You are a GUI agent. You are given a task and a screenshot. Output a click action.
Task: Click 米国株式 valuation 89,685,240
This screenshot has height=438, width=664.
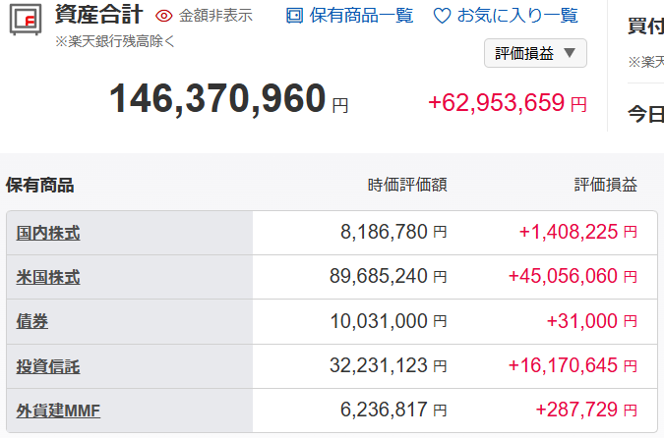click(x=378, y=277)
